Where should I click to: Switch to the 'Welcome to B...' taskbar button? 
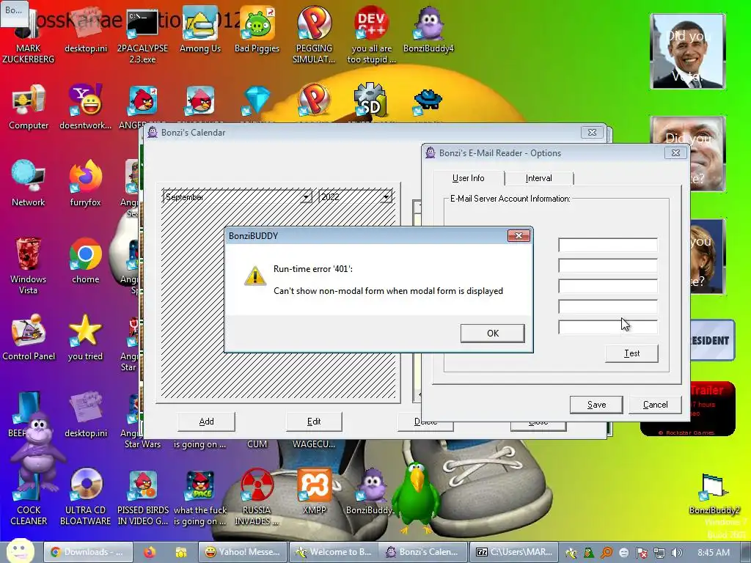point(334,552)
